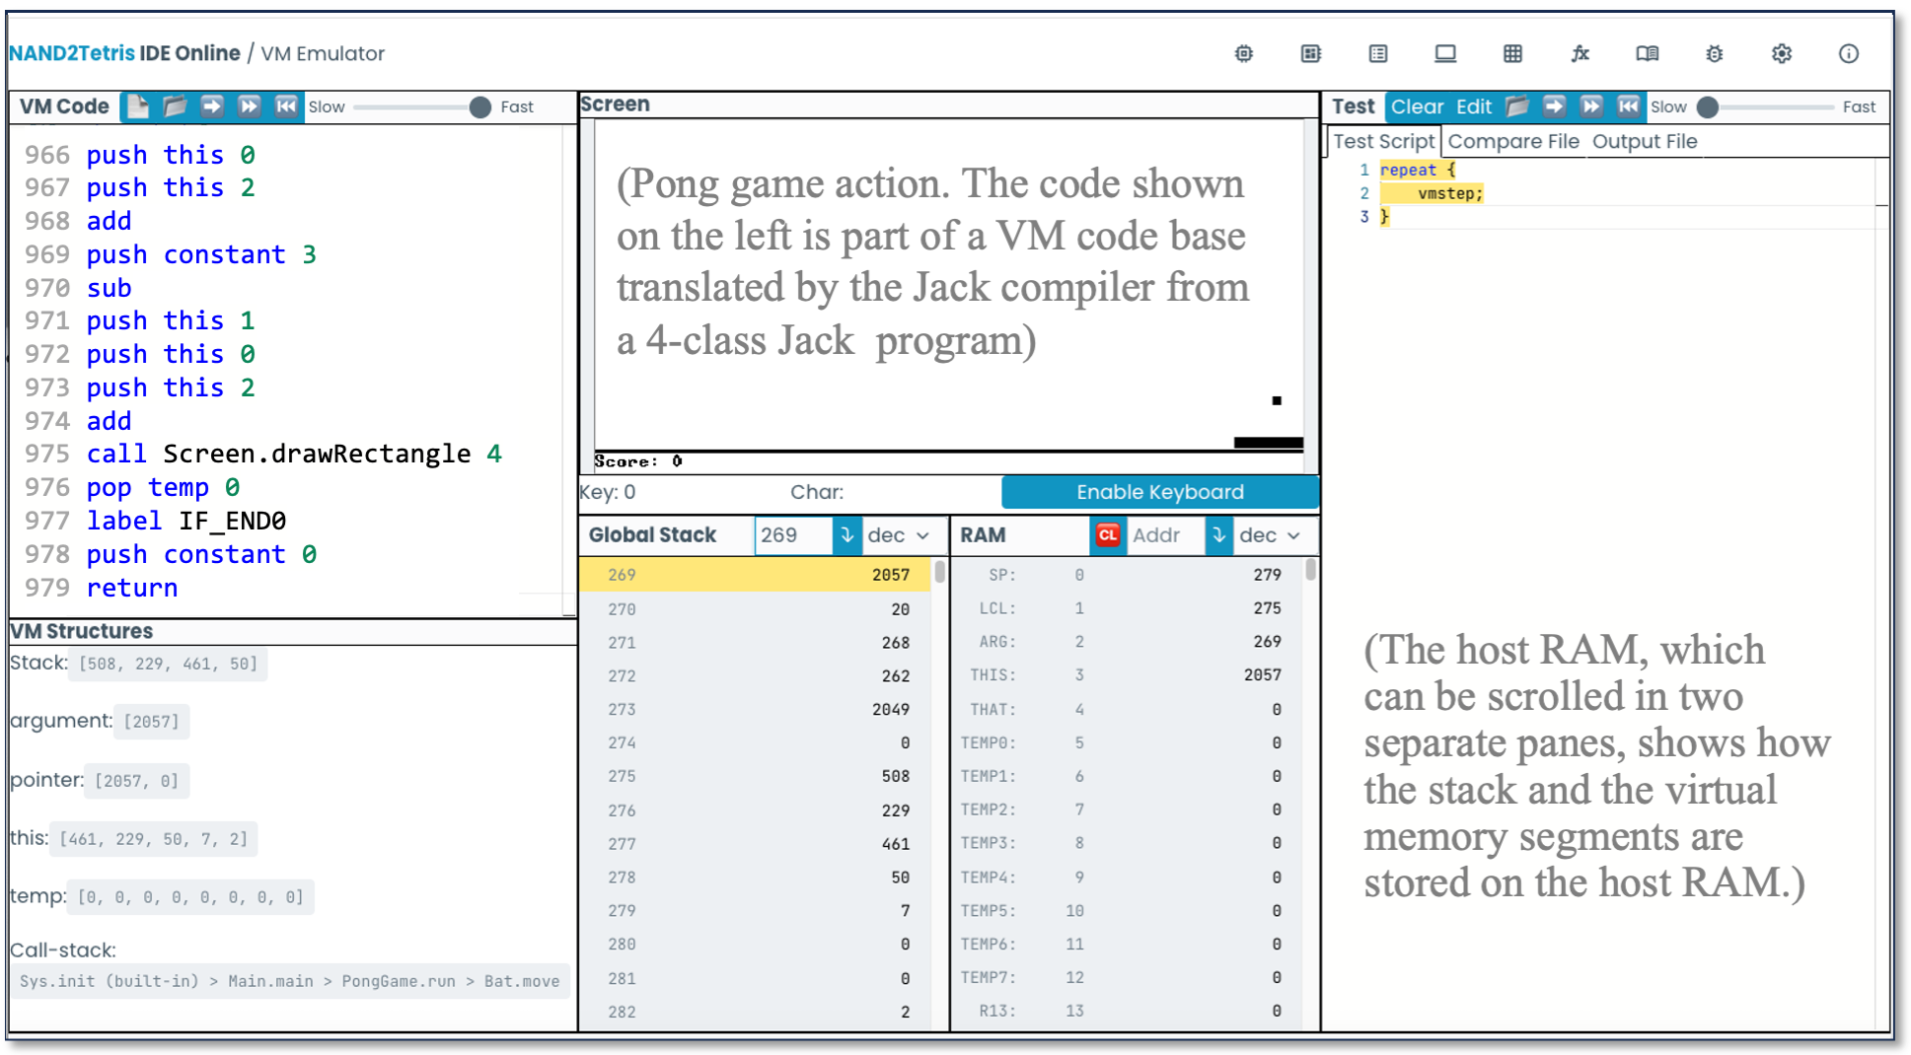Click the VM Code speed slider handle
Screen dimensions: 1911x1055
480,107
